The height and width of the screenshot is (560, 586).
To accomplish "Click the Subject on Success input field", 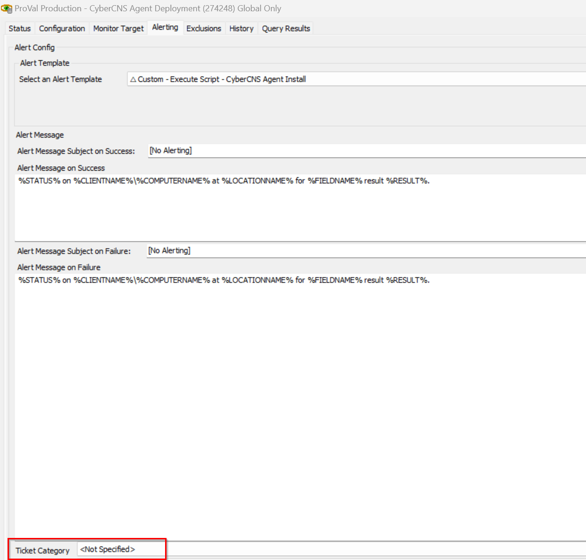I will pos(367,151).
